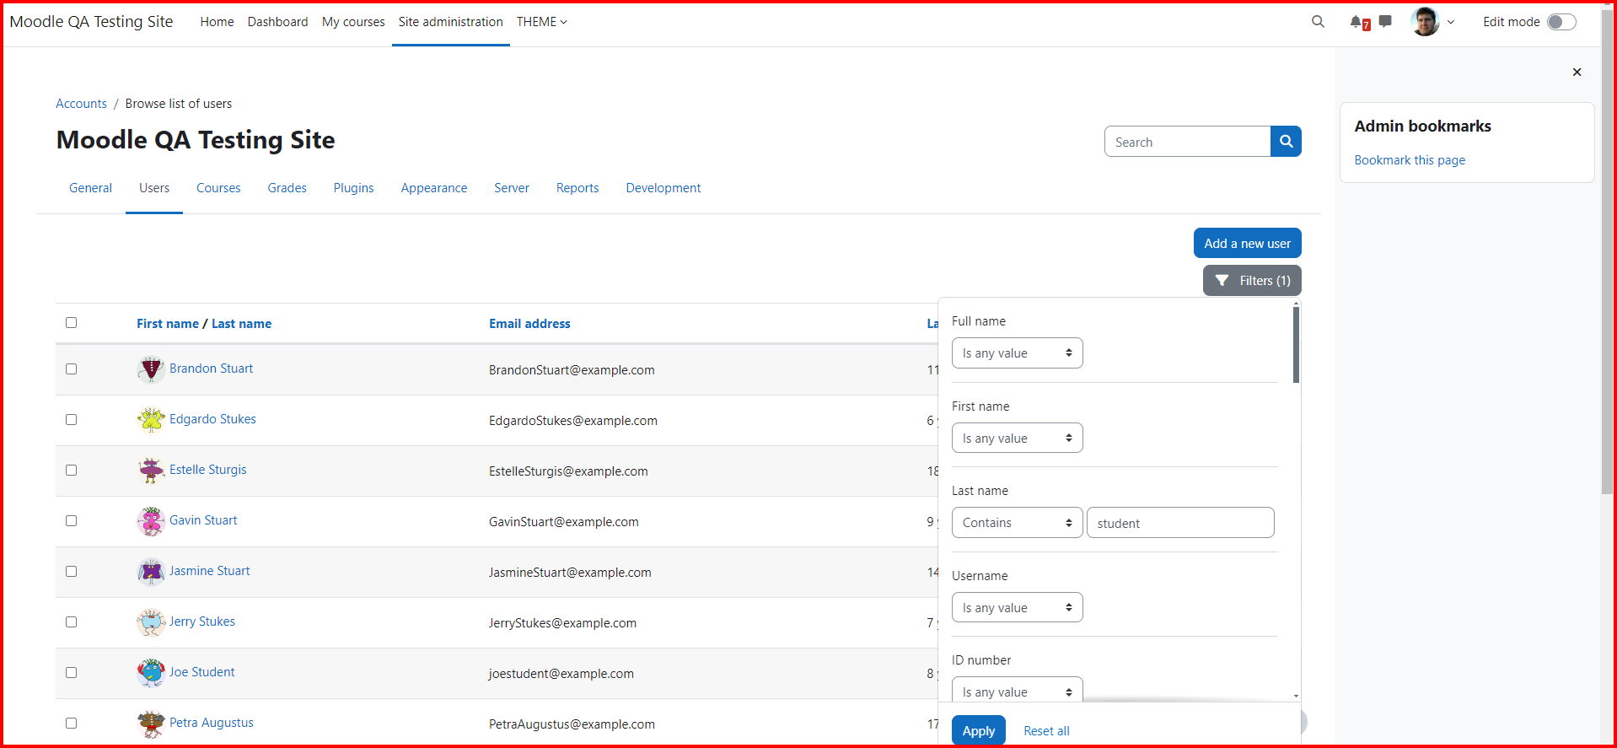Screen dimensions: 1617x748
Task: Switch to the Courses tab
Action: [x=218, y=188]
